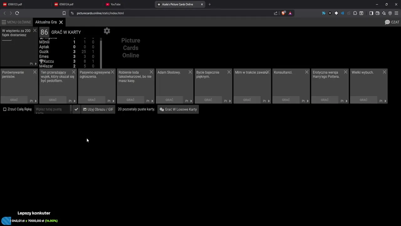Viewport: 401px width, 226px height.
Task: Click the browser address bar URL
Action: (100, 13)
